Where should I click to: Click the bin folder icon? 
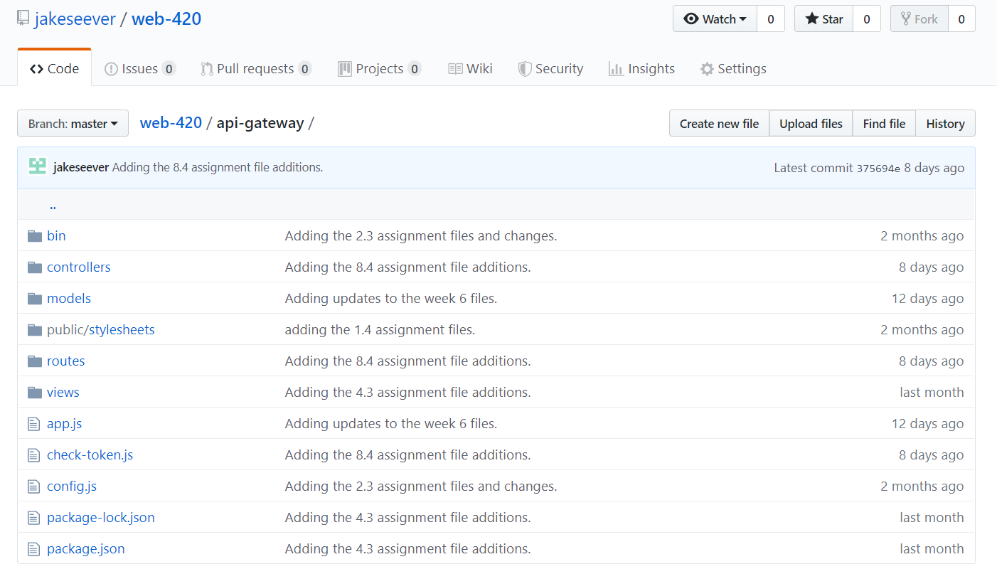(x=35, y=235)
